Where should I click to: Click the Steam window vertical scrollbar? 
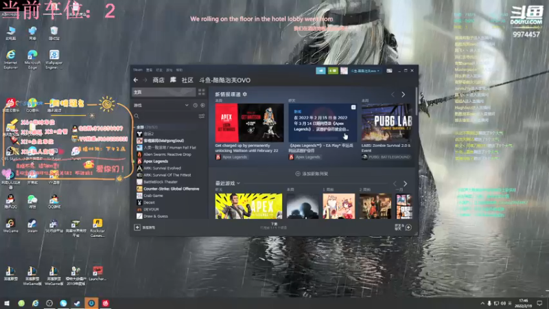pyautogui.click(x=416, y=101)
